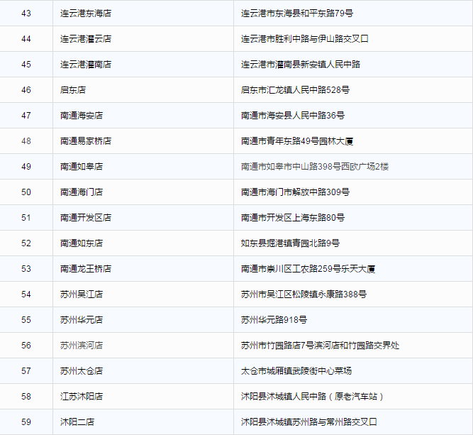Image resolution: width=473 pixels, height=435 pixels.
Task: Select row number 47 cell
Action: pyautogui.click(x=26, y=116)
